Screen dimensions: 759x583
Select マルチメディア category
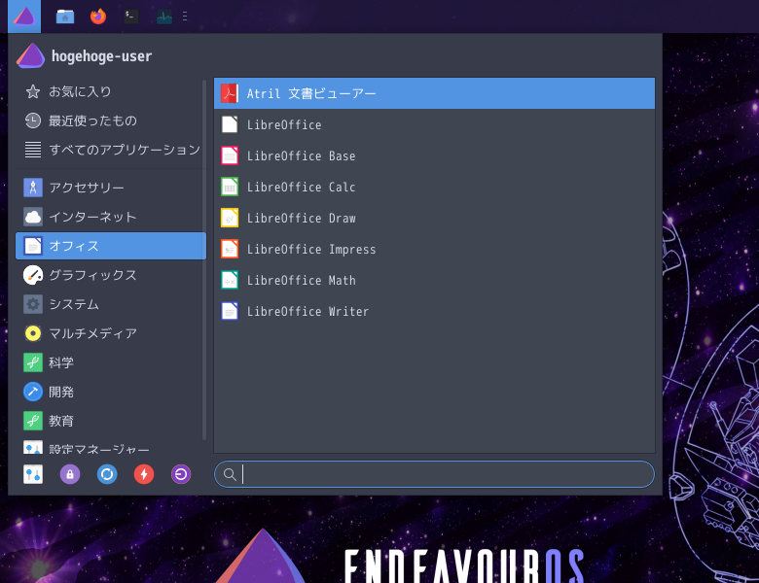coord(111,333)
